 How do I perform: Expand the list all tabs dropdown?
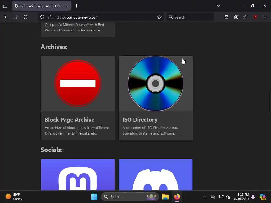(218, 6)
